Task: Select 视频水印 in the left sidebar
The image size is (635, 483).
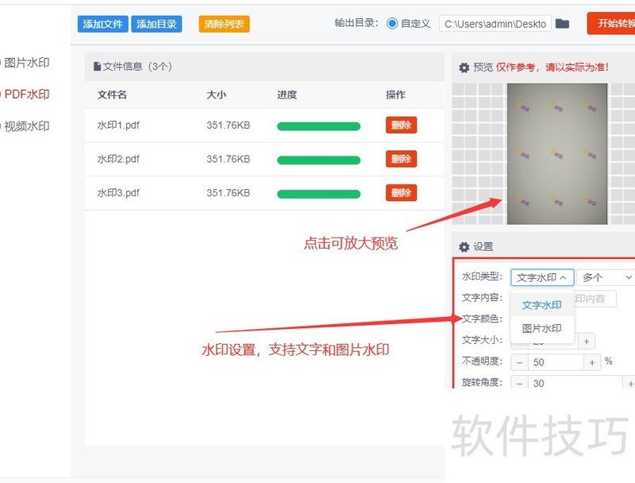Action: point(27,126)
